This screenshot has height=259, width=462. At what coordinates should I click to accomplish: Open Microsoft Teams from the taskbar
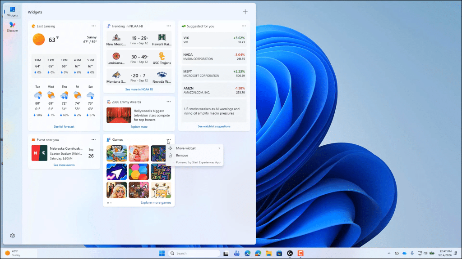coord(236,253)
